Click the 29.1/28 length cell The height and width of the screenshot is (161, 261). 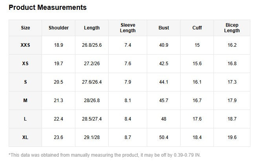click(92, 137)
